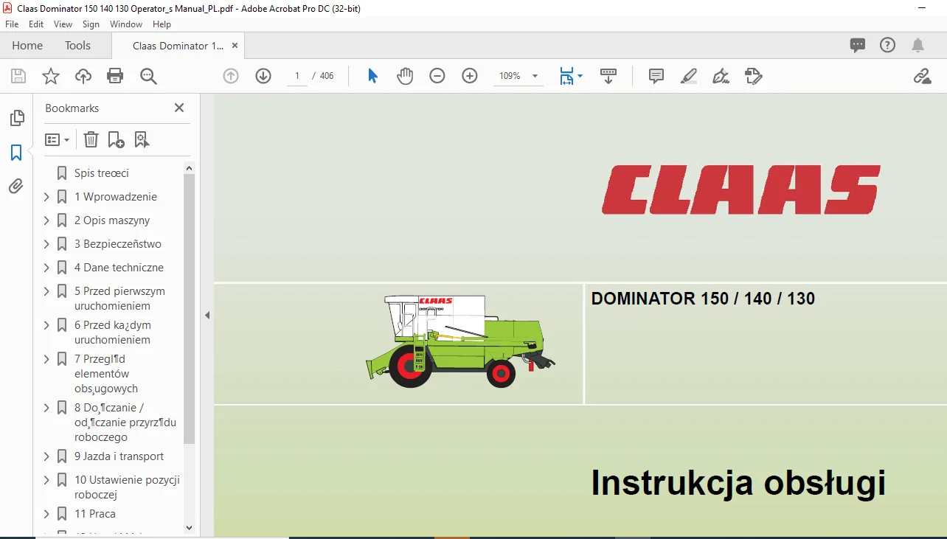Open the bookmarks options menu dropdown

click(58, 139)
